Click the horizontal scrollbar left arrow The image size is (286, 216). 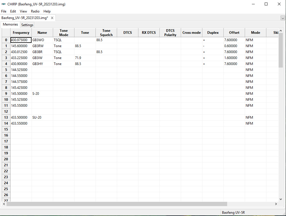click(x=4, y=204)
